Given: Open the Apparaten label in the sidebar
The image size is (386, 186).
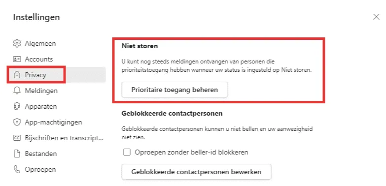Looking at the screenshot, I should 41,106.
